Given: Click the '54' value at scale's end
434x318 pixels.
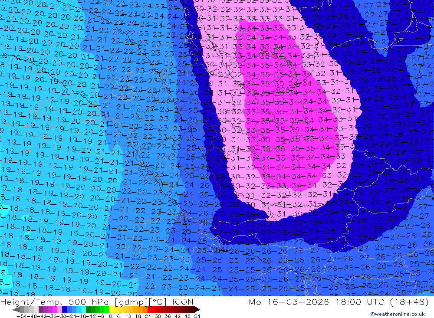Looking at the screenshot, I should point(197,316).
